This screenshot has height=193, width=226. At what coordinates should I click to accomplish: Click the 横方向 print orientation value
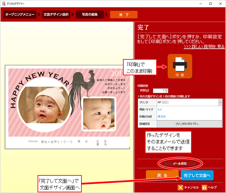[x=162, y=117]
